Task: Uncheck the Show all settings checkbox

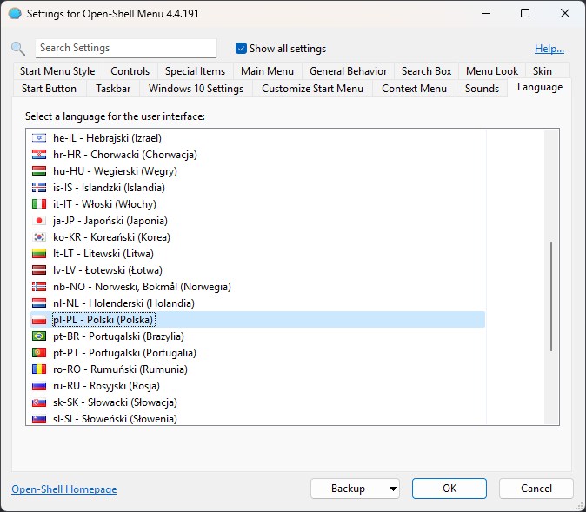Action: (x=241, y=48)
